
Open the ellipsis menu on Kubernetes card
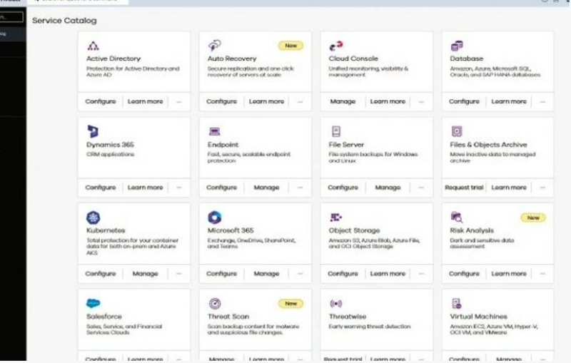(178, 273)
